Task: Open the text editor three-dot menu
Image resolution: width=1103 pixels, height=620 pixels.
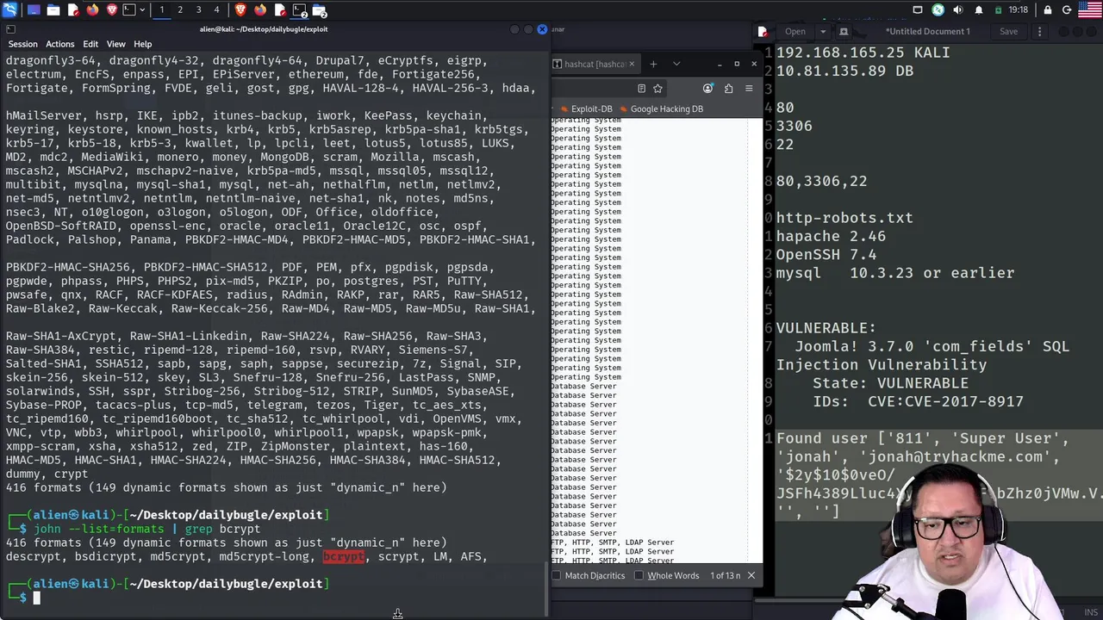Action: (1039, 32)
